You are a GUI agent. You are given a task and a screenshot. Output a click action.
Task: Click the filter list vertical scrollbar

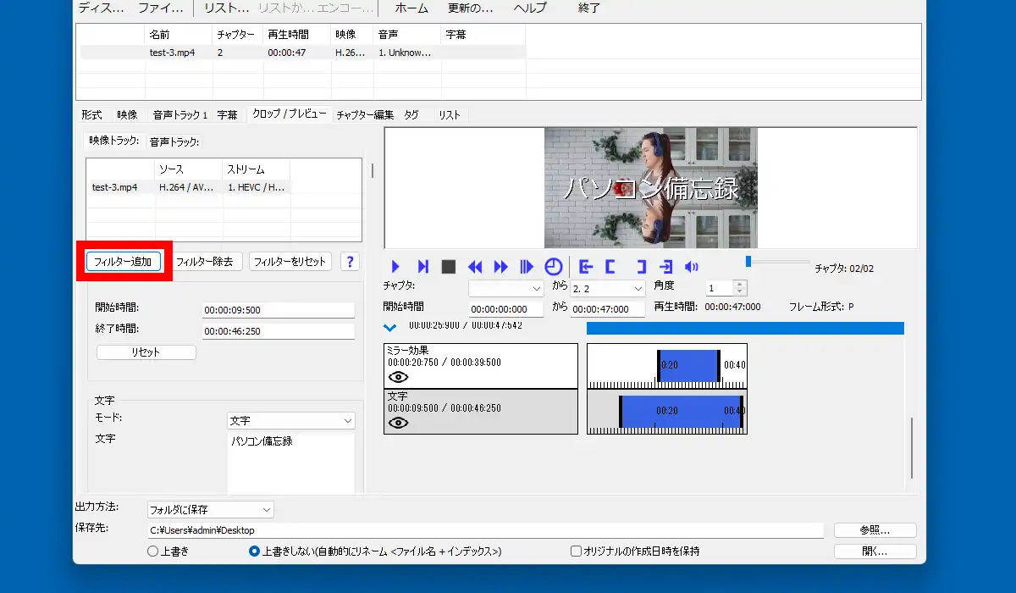click(x=913, y=447)
